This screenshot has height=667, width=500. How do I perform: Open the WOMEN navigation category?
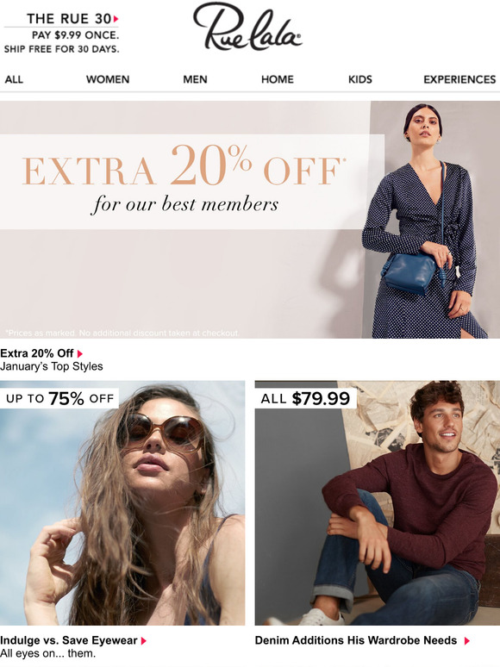[108, 79]
